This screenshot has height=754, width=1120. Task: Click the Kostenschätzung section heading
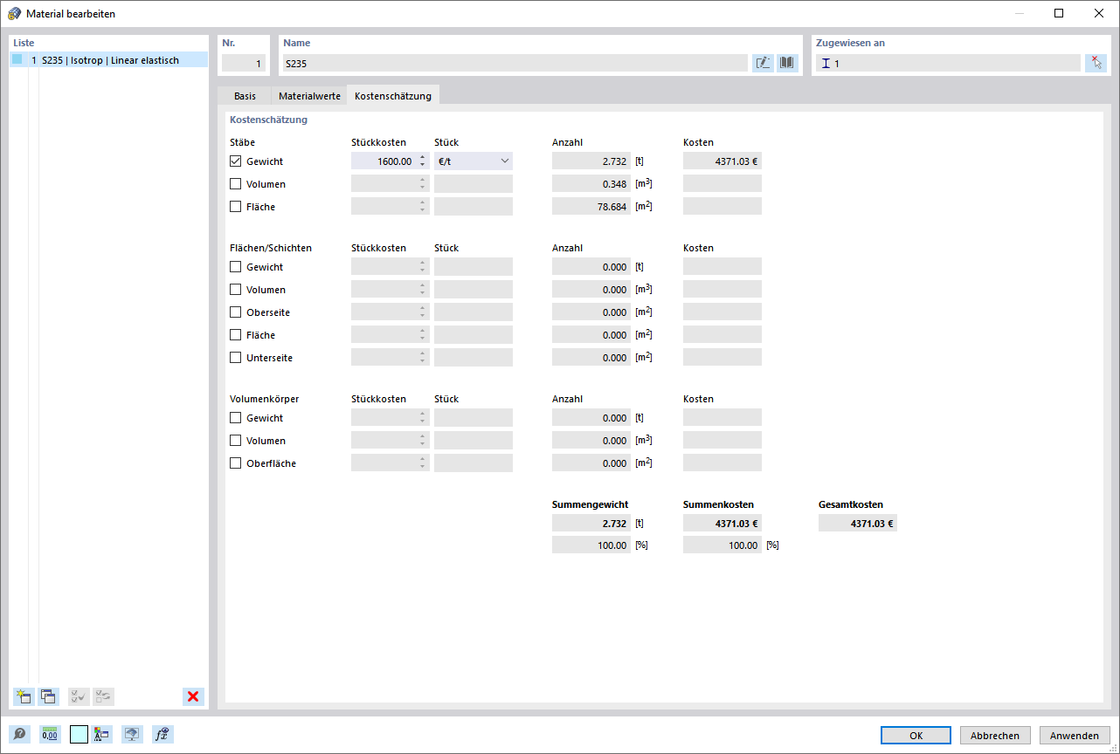click(268, 120)
